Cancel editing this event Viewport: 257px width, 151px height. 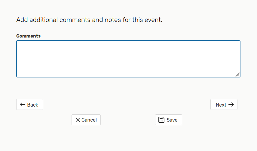(86, 120)
